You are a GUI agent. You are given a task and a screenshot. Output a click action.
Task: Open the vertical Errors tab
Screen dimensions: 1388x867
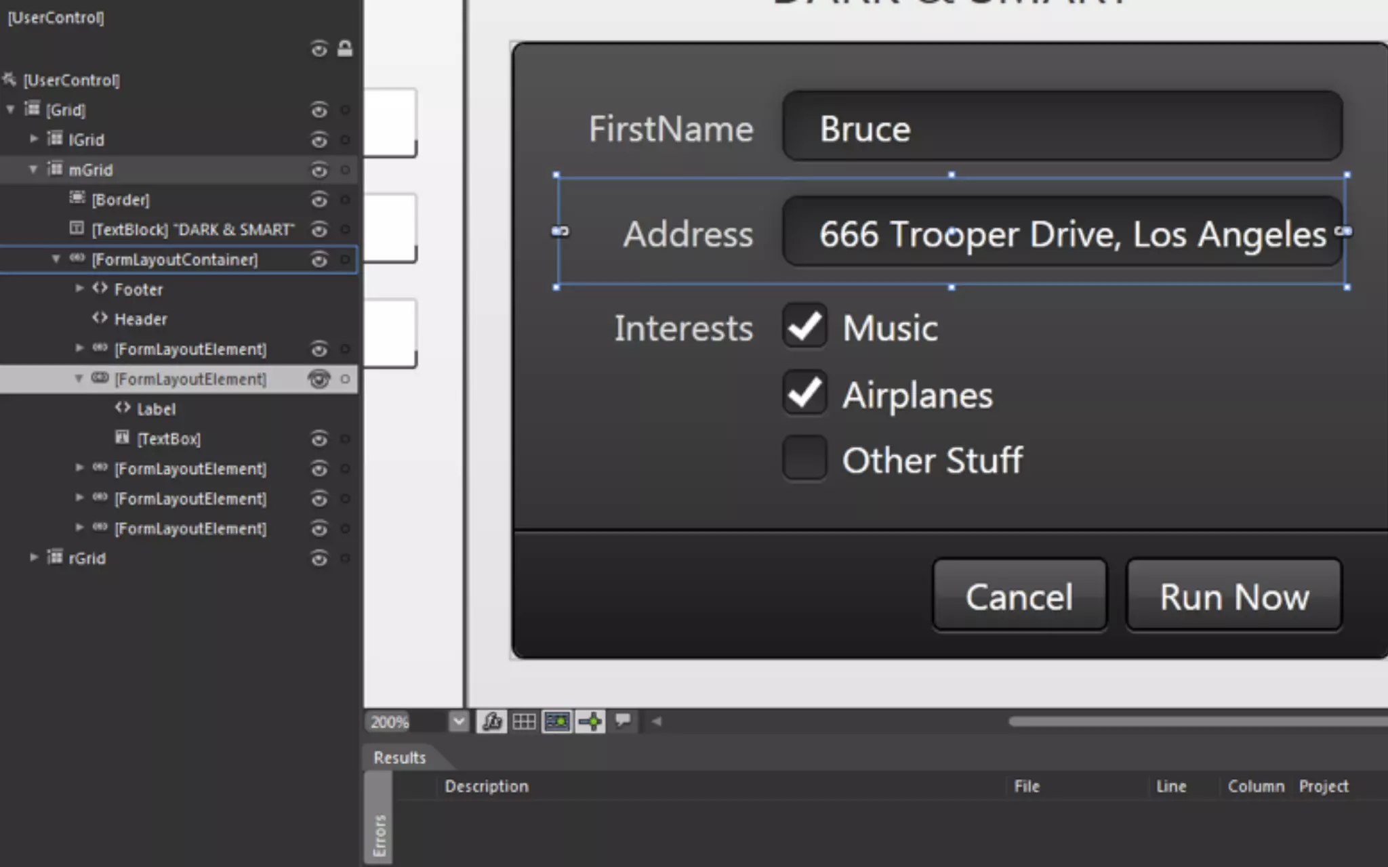(379, 834)
